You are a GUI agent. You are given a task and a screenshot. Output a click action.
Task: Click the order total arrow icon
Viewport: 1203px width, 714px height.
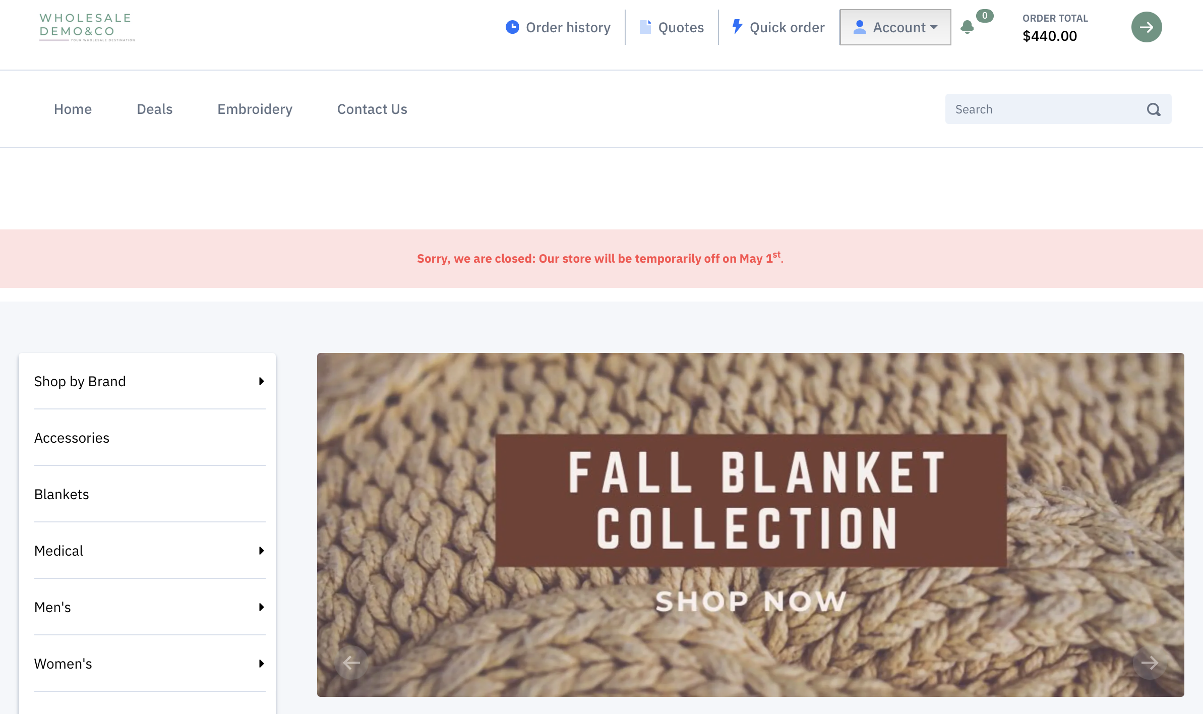point(1146,27)
